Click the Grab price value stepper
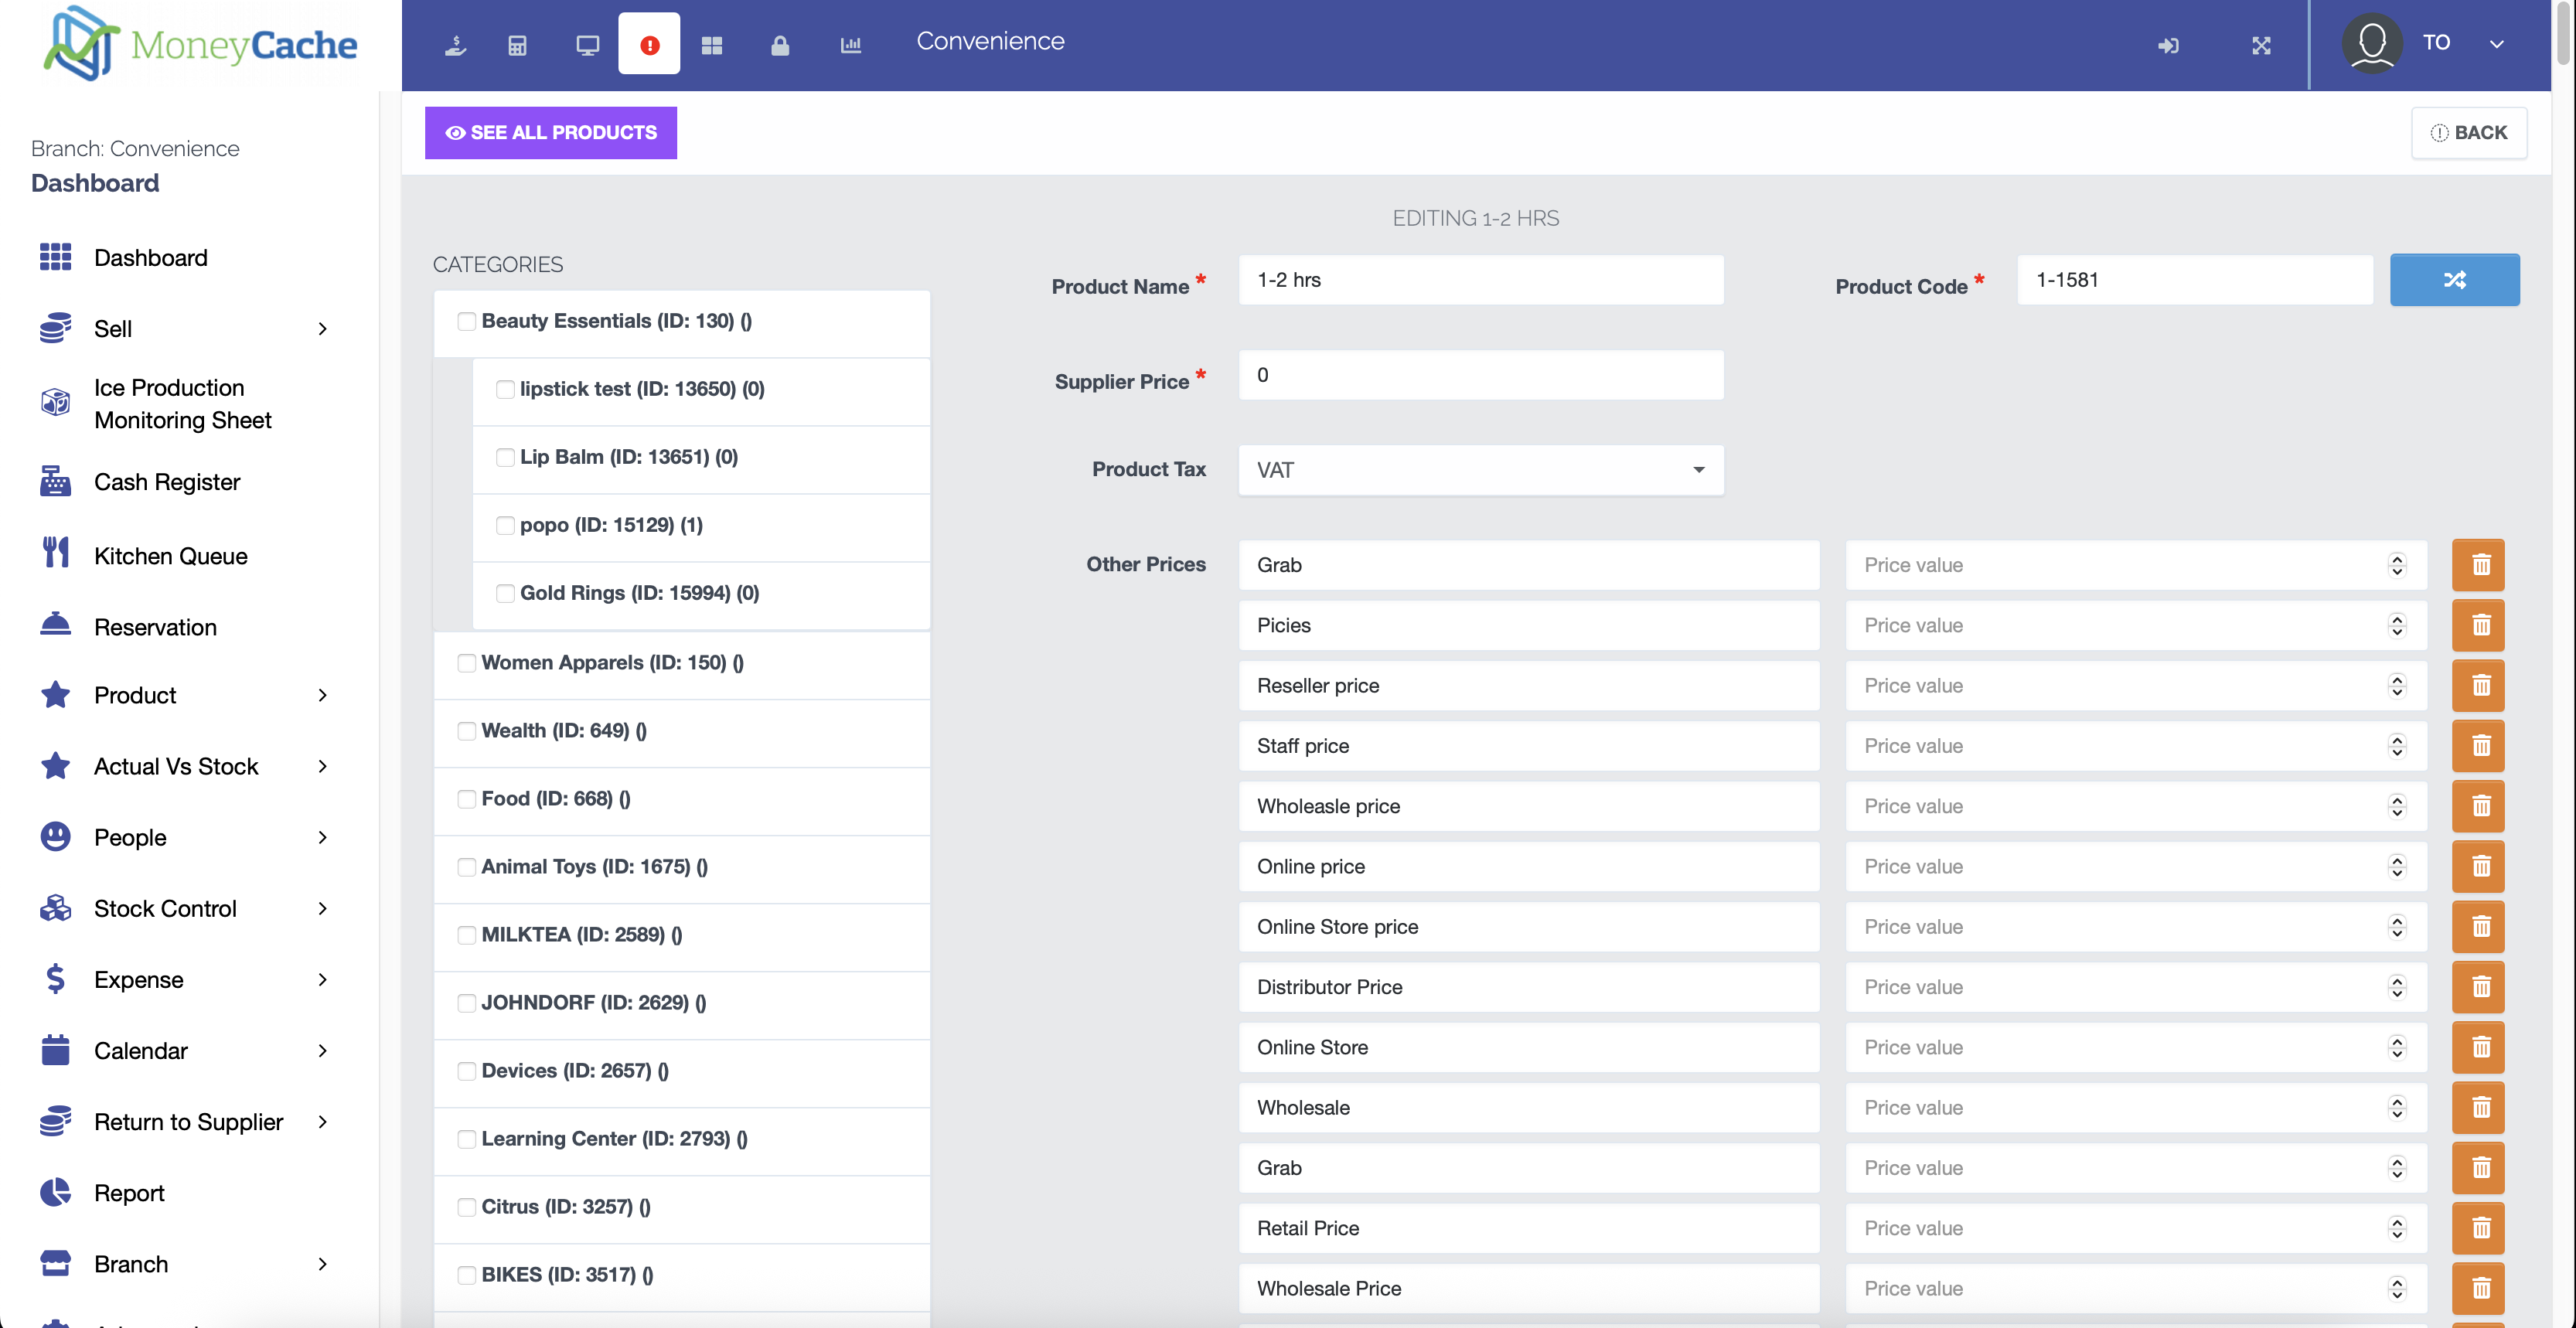Viewport: 2576px width, 1328px height. pyautogui.click(x=2396, y=565)
